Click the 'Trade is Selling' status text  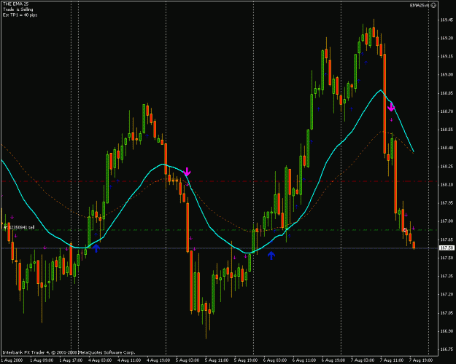tap(18, 9)
